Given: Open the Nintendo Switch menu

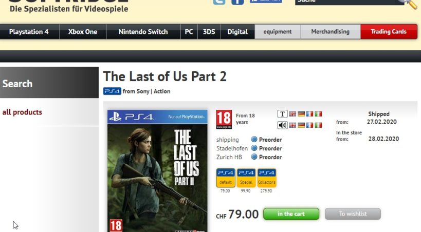Looking at the screenshot, I should (x=143, y=32).
